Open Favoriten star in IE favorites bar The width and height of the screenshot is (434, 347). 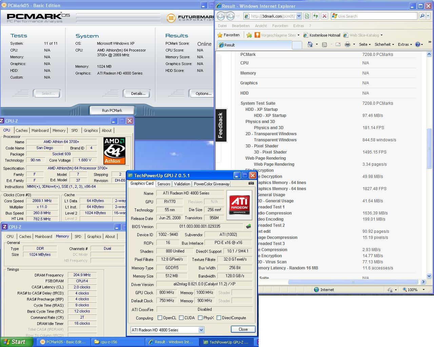(229, 35)
